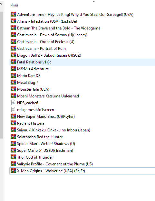
Task: Select Spider-Man Web of Shadows archive icon
Action: point(13,143)
